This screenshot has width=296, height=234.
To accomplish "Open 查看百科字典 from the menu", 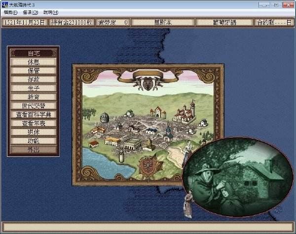I will pyautogui.click(x=34, y=115).
